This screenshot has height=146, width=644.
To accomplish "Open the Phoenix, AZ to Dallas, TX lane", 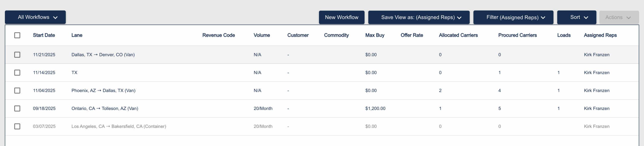I will [x=103, y=90].
